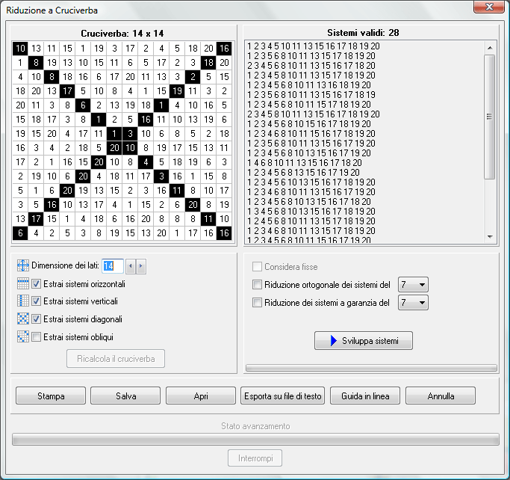
Task: Increase side dimension with right stepper arrow
Action: tap(141, 266)
